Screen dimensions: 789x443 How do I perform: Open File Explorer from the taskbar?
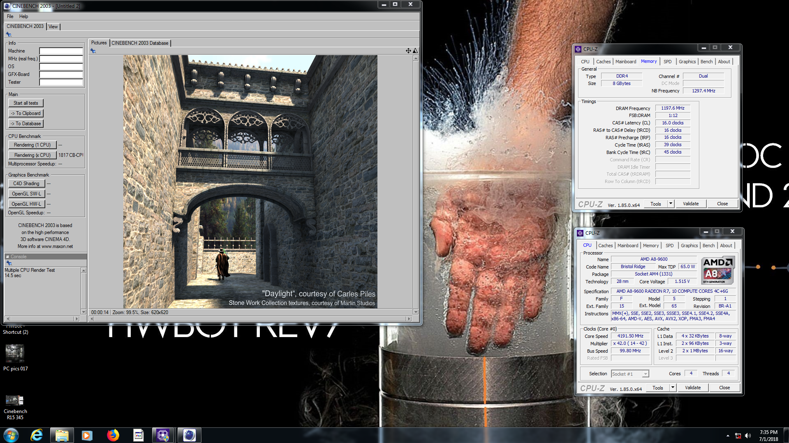point(62,435)
